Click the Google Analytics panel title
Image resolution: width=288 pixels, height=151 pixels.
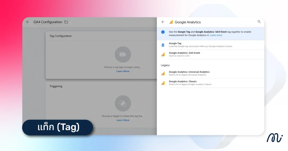tap(188, 22)
